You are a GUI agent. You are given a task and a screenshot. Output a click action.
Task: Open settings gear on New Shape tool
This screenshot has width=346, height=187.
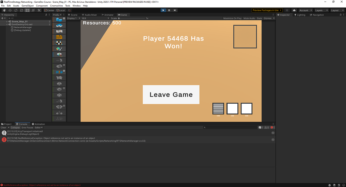tap(64, 19)
